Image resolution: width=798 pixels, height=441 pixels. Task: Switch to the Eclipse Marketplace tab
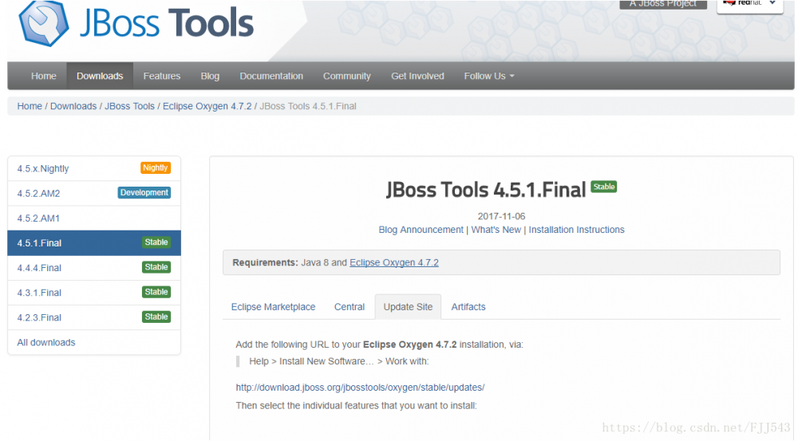point(273,307)
